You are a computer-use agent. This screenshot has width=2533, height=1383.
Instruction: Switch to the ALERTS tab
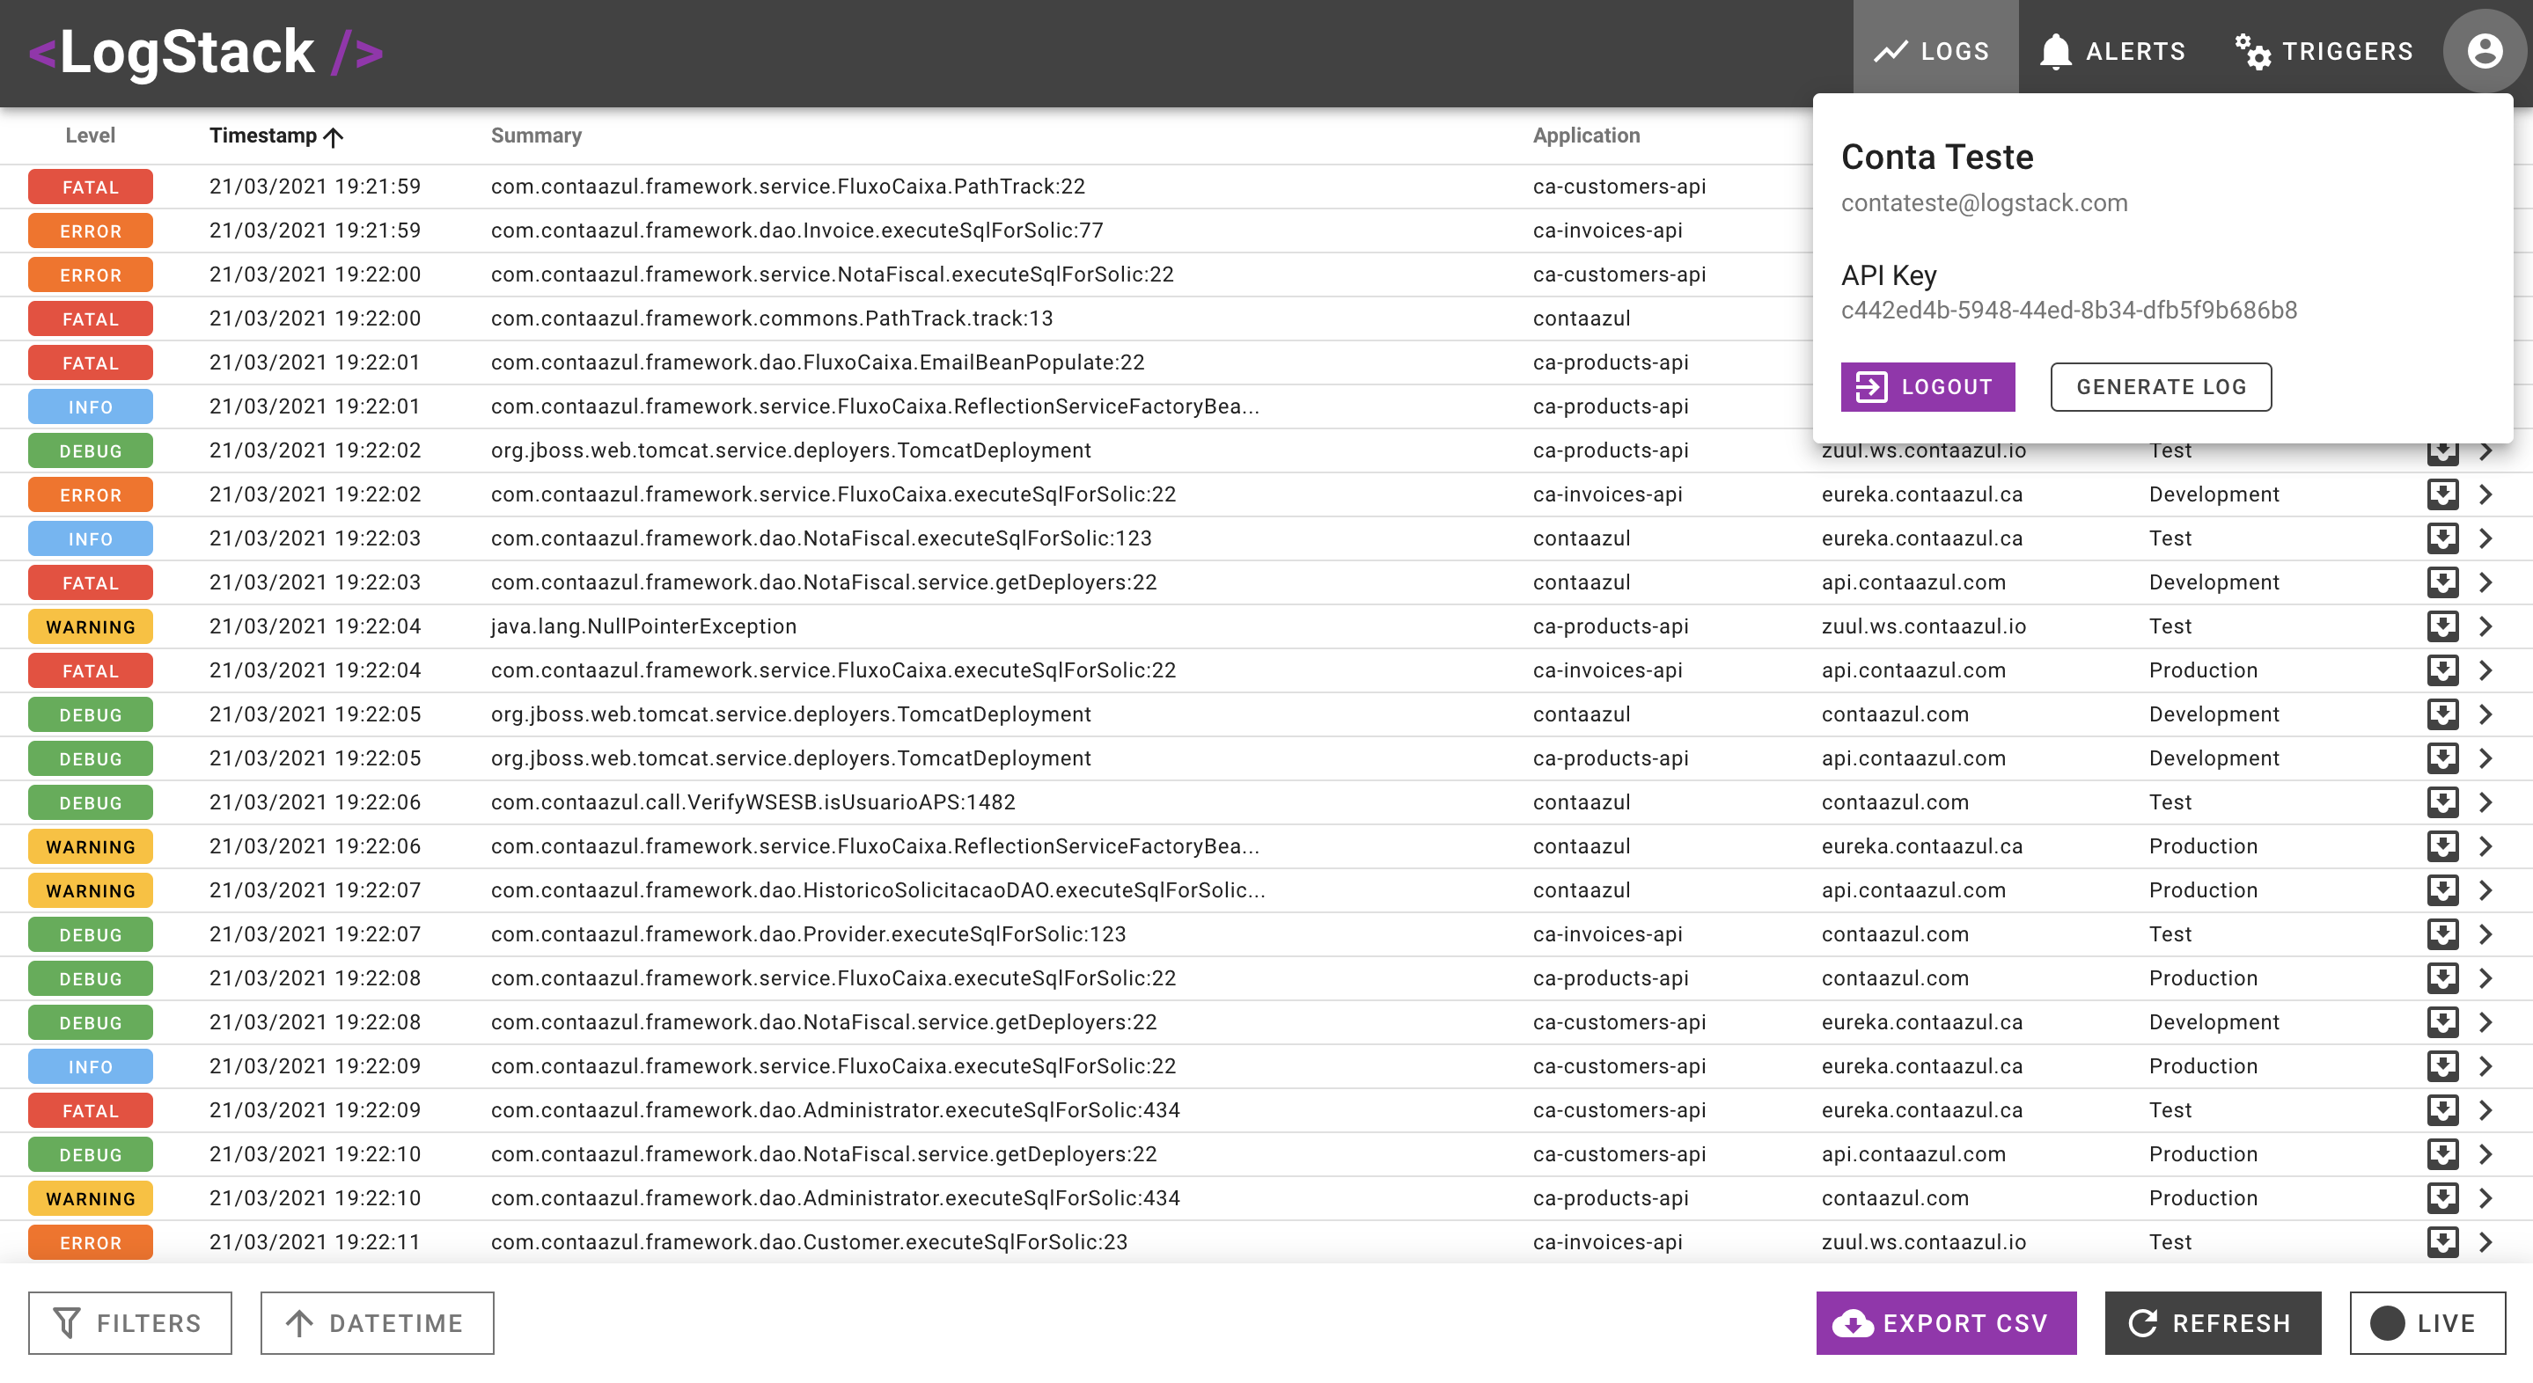(2111, 51)
